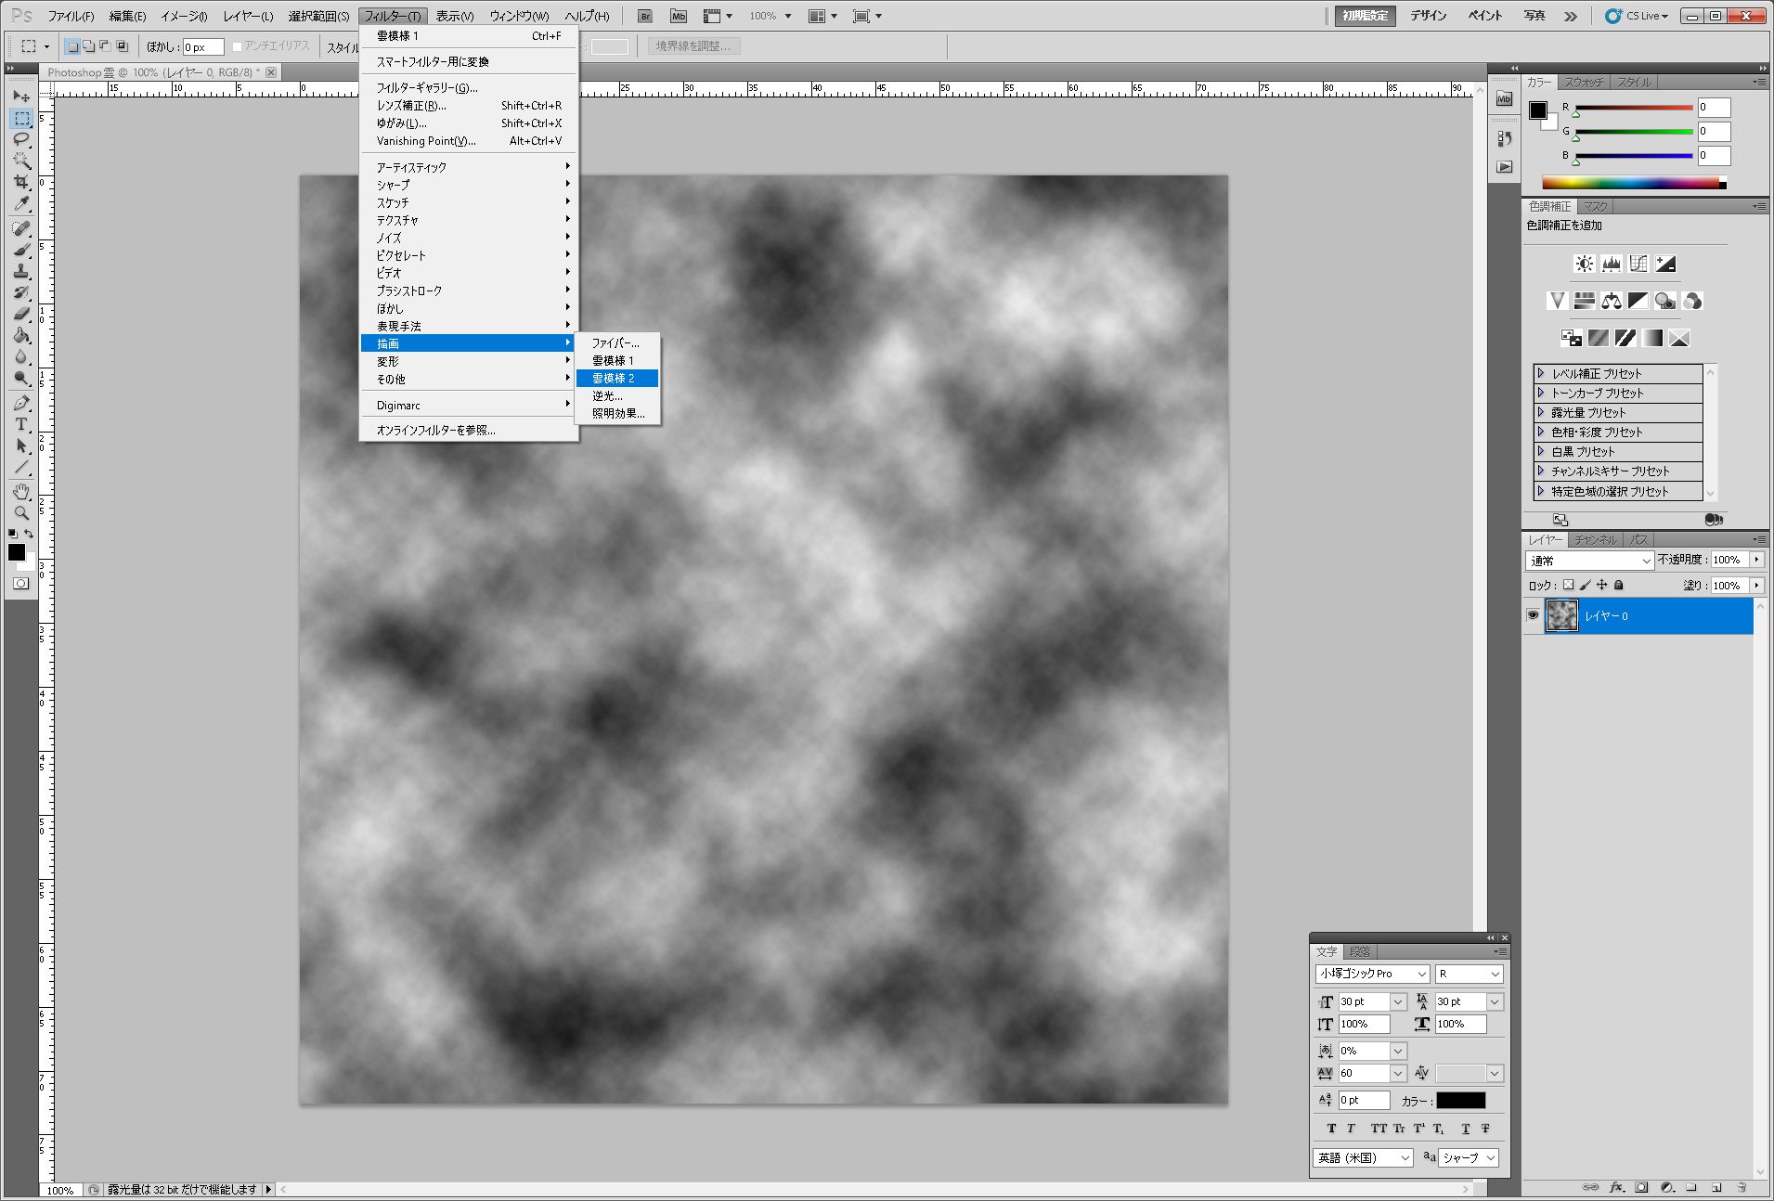Open font family dropdown 小塚ゴシック Pro
Screen dimensions: 1774x1201
point(1372,974)
